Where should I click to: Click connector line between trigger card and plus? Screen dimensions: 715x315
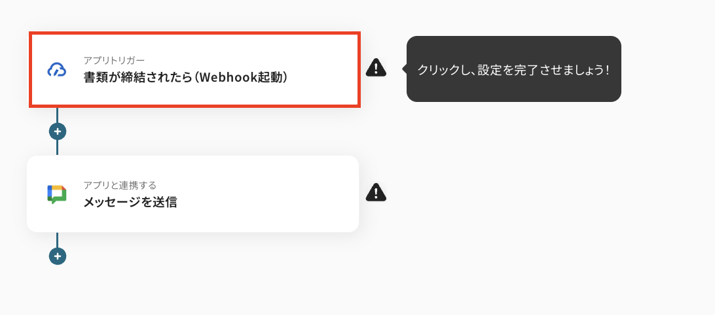(57, 115)
